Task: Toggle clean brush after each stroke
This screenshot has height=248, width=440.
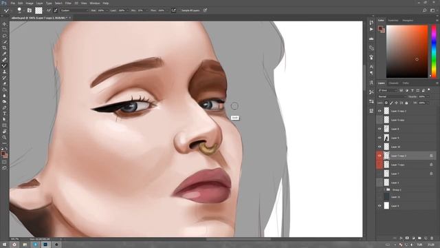Action: [56, 10]
